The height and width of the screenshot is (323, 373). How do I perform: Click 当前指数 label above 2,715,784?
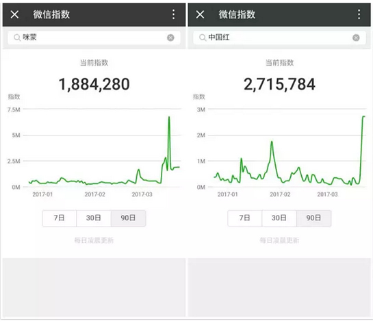pos(279,63)
